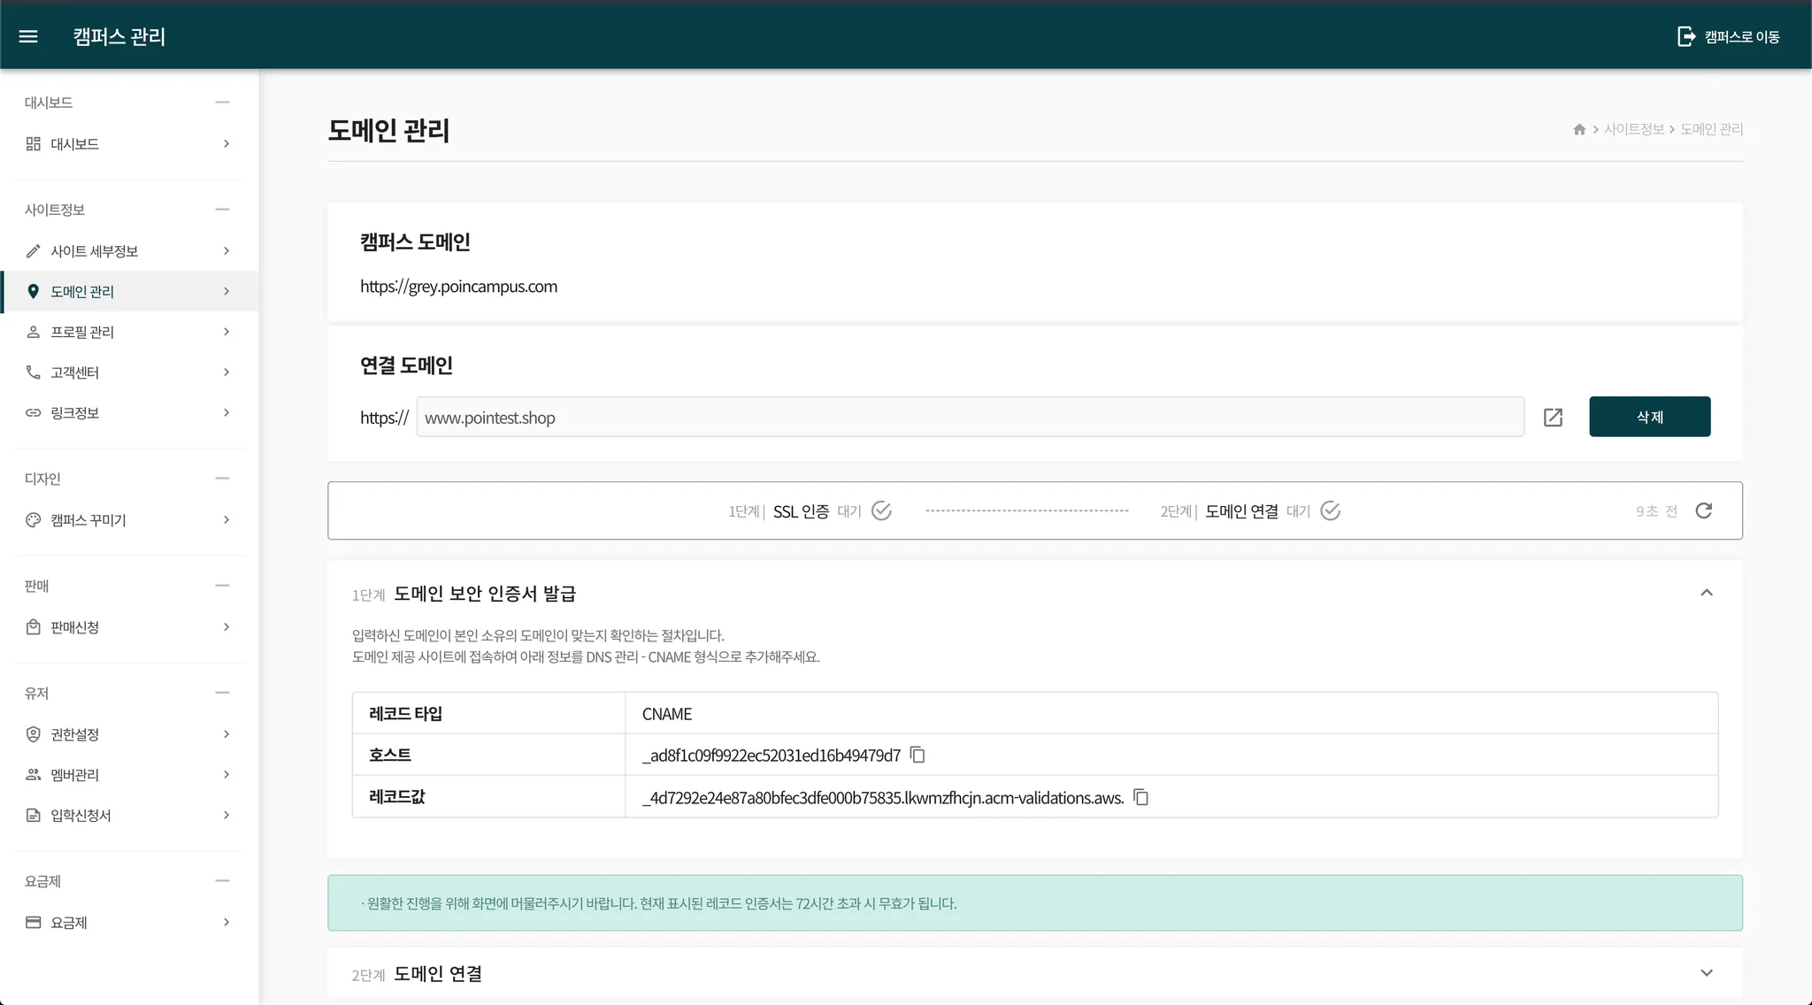Click the 캠퍼스로 이동 exit icon
Screen dimensions: 1812x1005
(x=1686, y=36)
